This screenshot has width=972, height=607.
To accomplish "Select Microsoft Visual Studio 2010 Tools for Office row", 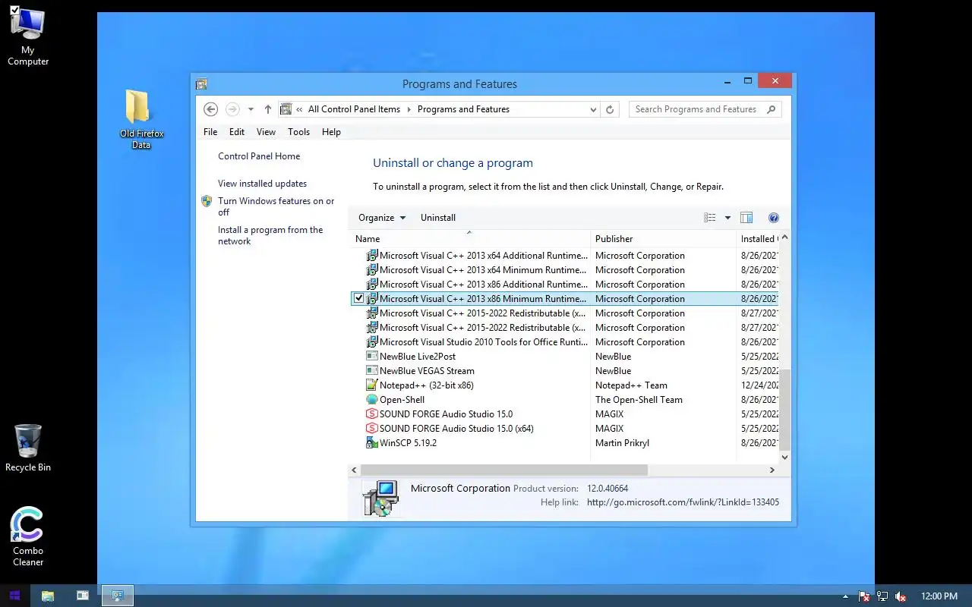I will 564,342.
